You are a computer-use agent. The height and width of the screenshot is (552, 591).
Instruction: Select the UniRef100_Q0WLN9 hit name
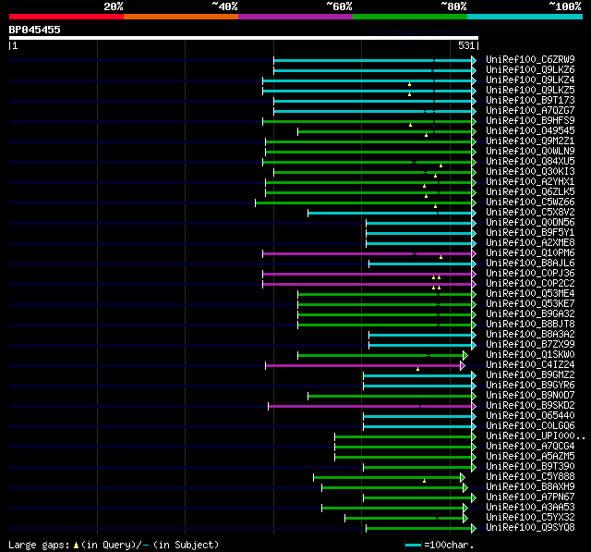pyautogui.click(x=530, y=152)
